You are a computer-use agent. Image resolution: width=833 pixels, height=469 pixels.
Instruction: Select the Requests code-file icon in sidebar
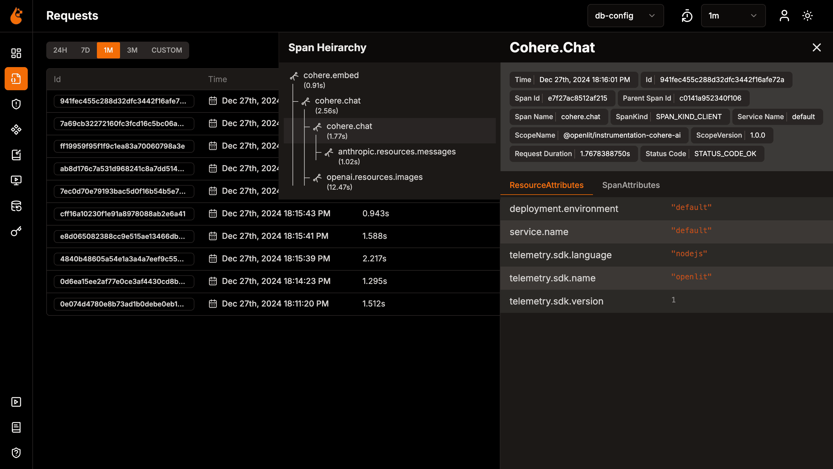coord(16,78)
